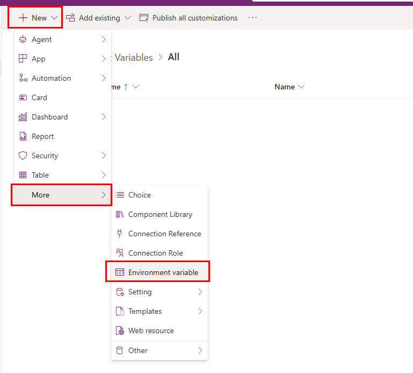Click the Web resource globe icon
This screenshot has height=373, width=413.
[x=119, y=330]
